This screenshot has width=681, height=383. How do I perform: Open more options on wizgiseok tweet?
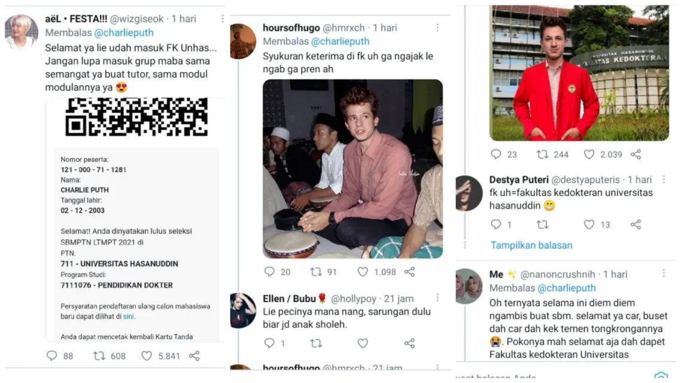coord(223,19)
